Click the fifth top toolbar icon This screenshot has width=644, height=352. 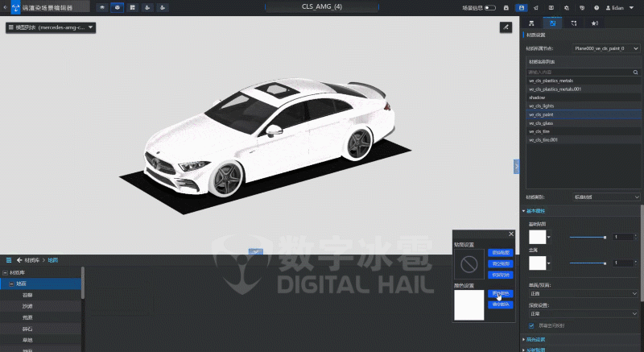(x=163, y=7)
